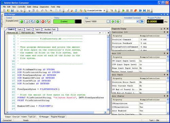Image resolution: width=170 pixels, height=123 pixels.
Task: Save the current file with the floppy icon
Action: 12,10
